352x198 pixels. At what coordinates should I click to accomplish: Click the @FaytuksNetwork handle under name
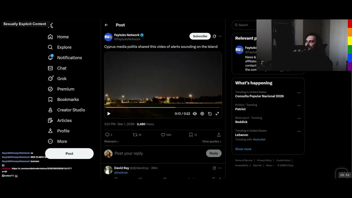(127, 39)
